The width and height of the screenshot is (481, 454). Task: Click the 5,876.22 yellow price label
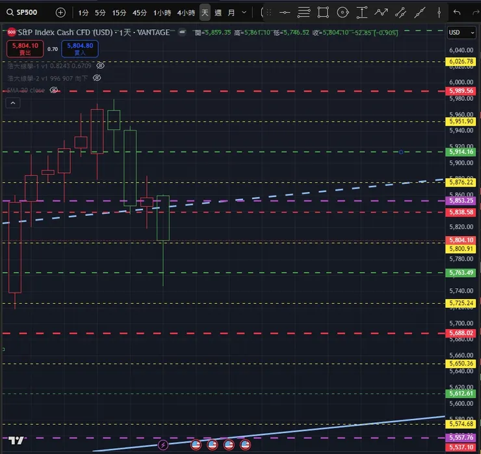pos(461,182)
